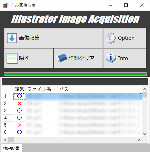Click the Option gear icon
This screenshot has width=150, height=152.
(111, 38)
